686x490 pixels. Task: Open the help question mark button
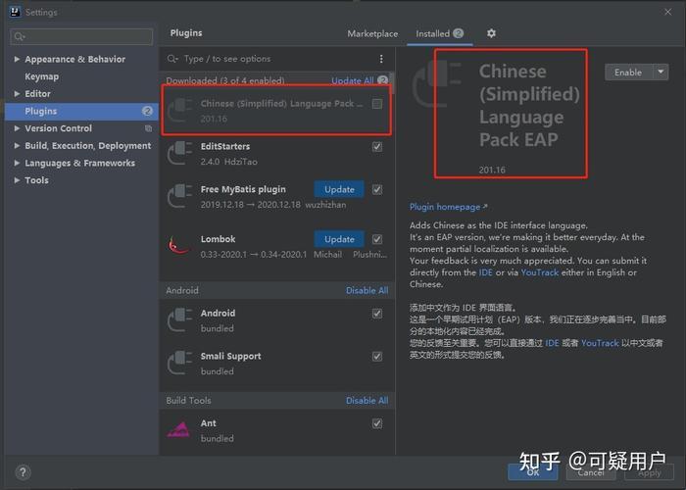pos(23,472)
